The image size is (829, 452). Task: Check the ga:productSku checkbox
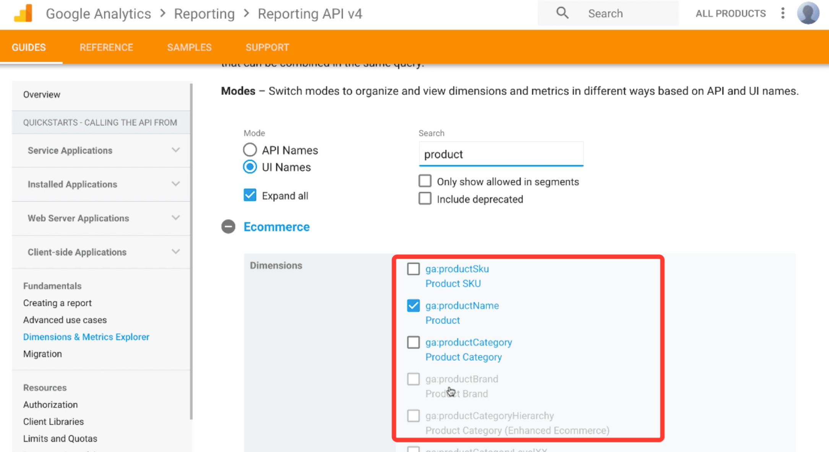pyautogui.click(x=413, y=269)
